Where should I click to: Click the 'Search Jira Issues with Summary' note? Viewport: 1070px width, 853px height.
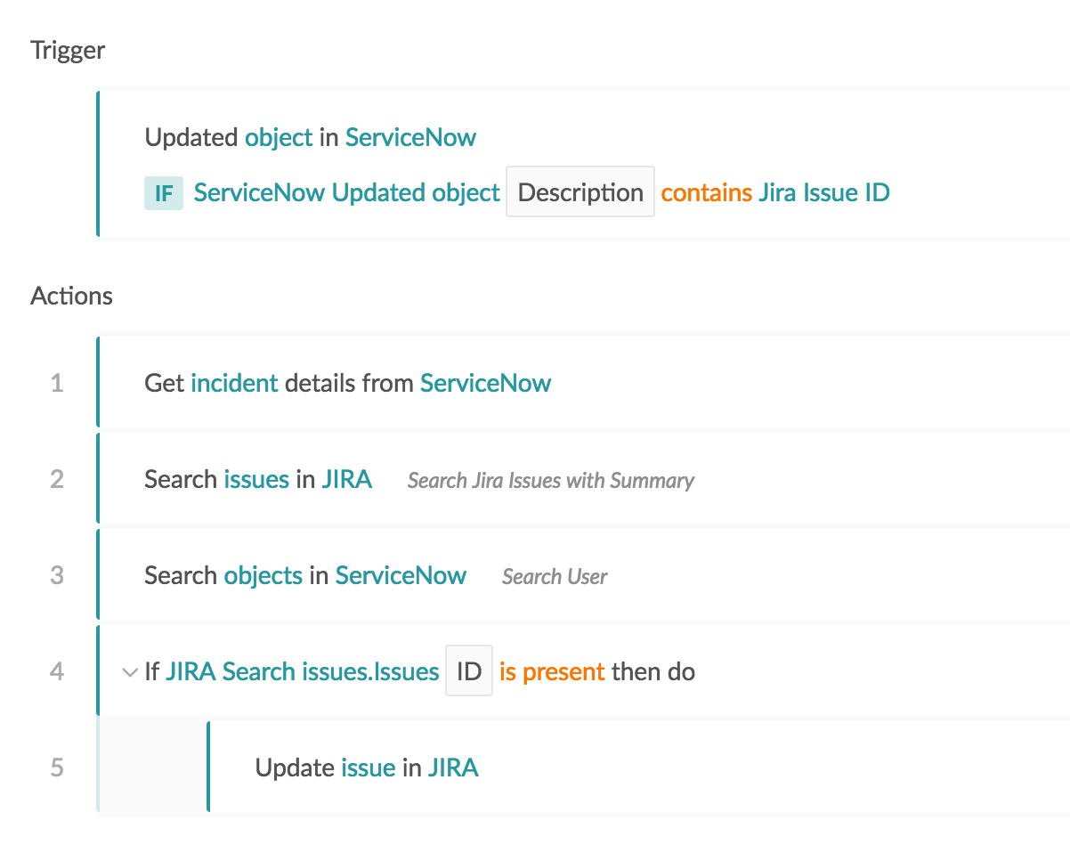[550, 481]
